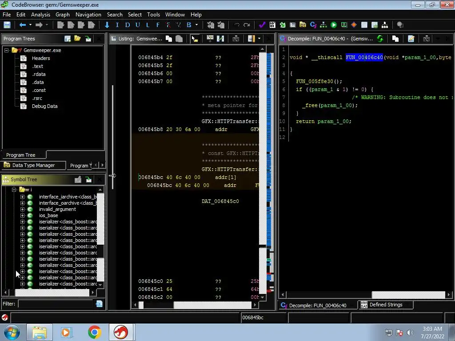The height and width of the screenshot is (341, 455).
Task: Open the Navigation menu
Action: click(x=88, y=15)
